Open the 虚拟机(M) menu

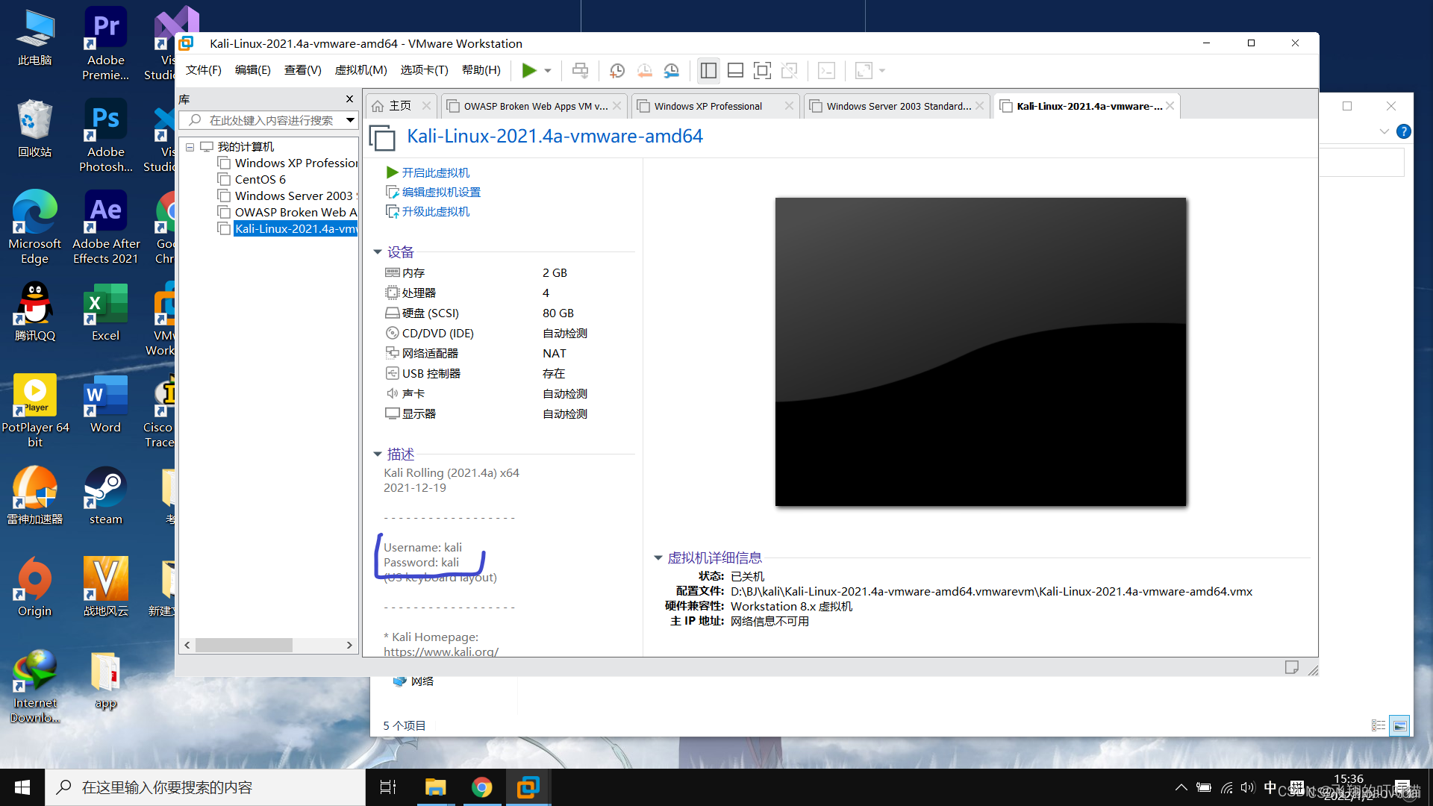point(360,70)
